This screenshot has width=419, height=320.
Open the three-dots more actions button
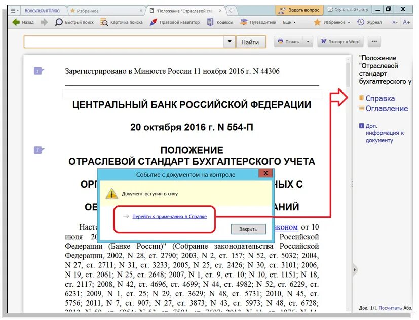374,41
